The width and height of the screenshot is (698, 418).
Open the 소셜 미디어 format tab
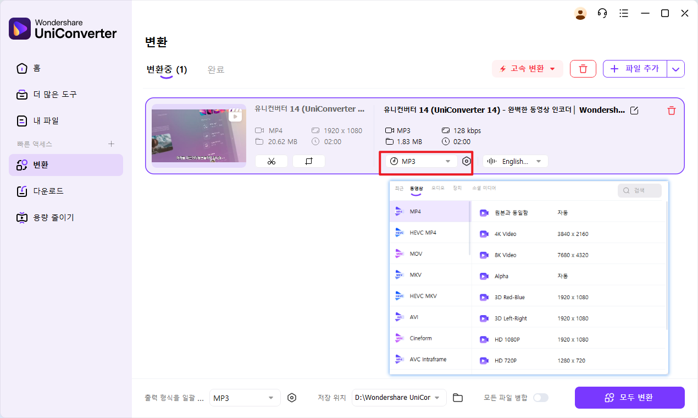484,188
